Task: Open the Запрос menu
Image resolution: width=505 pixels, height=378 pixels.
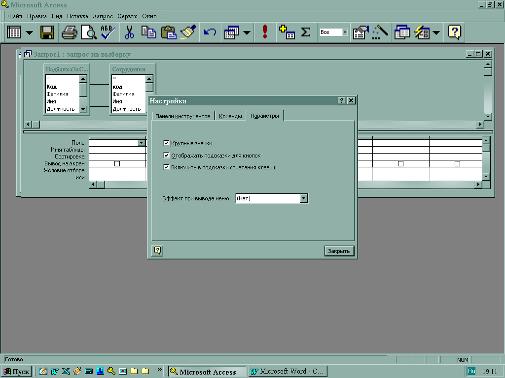Action: click(x=103, y=16)
